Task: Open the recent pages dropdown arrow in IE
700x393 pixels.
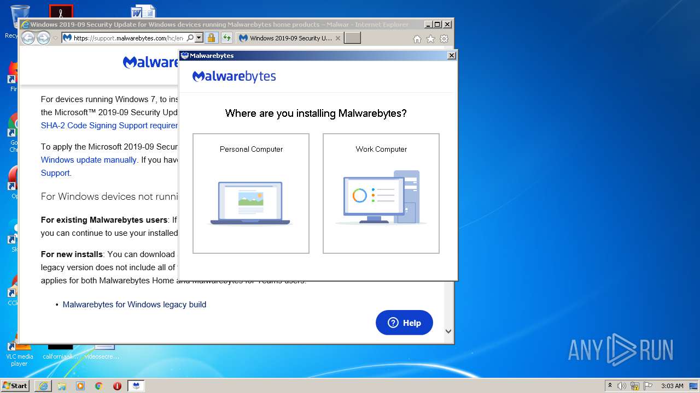Action: coord(55,38)
